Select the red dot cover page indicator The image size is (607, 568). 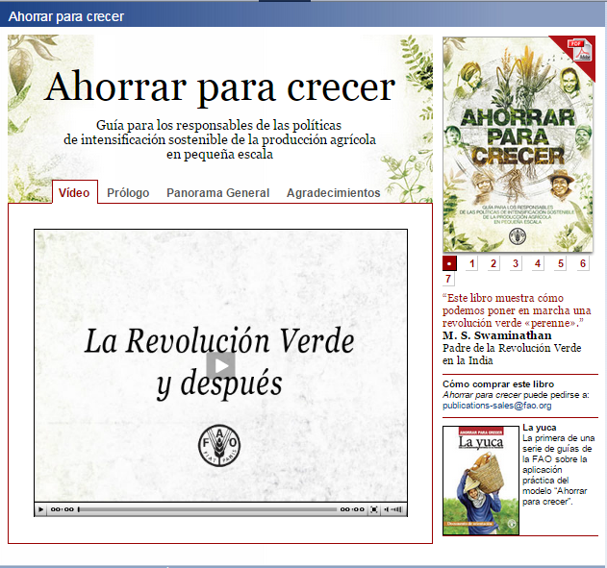449,263
